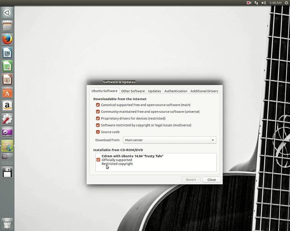Open the Additional Drivers tab
Screen dimensions: 290x231
click(204, 91)
